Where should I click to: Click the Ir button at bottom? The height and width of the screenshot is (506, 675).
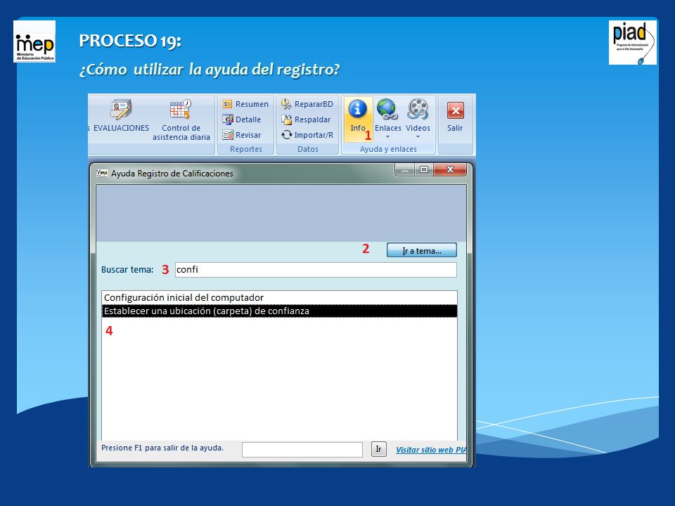[x=378, y=449]
